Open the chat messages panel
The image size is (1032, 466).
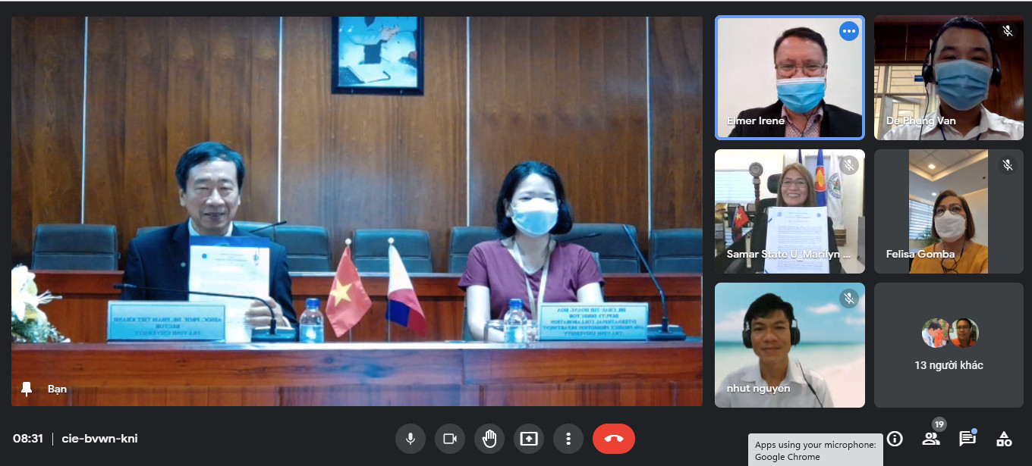(967, 438)
